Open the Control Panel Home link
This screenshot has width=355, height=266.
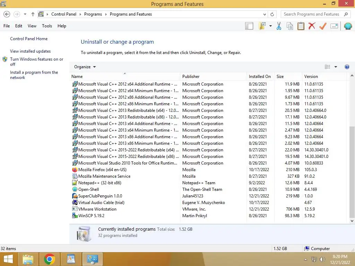click(x=29, y=39)
